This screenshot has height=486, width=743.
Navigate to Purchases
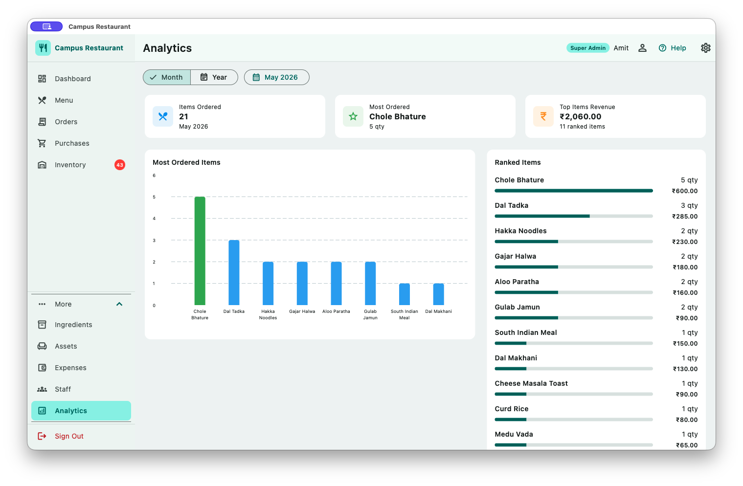[81, 143]
